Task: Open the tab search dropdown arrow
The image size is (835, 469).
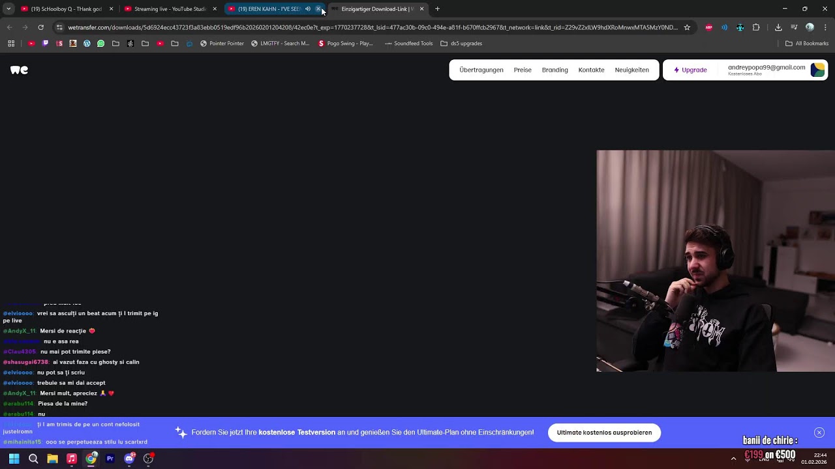Action: [x=8, y=9]
